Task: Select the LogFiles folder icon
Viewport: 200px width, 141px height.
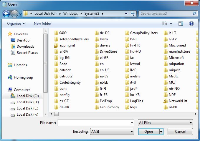Action: click(x=127, y=101)
